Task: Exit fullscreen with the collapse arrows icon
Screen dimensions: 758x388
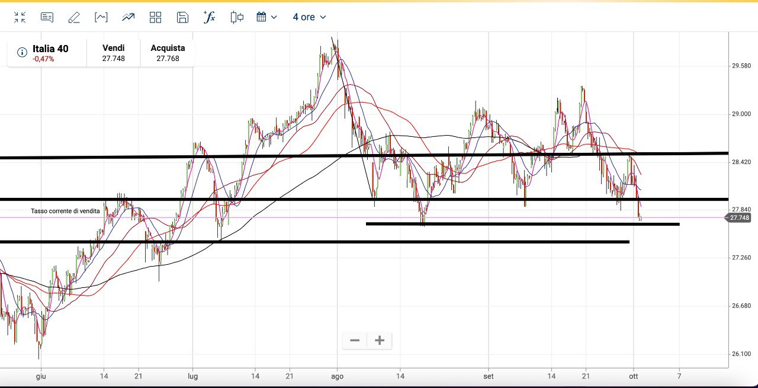Action: click(20, 17)
